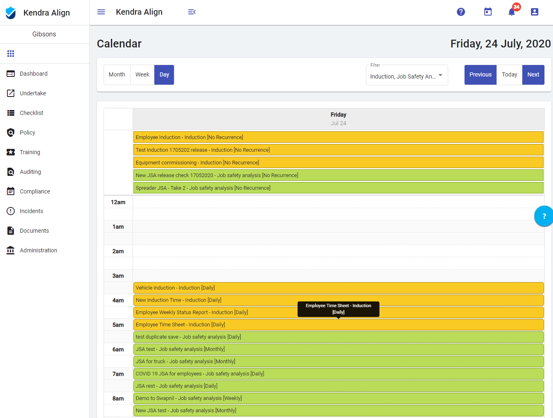The height and width of the screenshot is (418, 553).
Task: Expand the filter dropdown arrow
Action: tap(440, 75)
